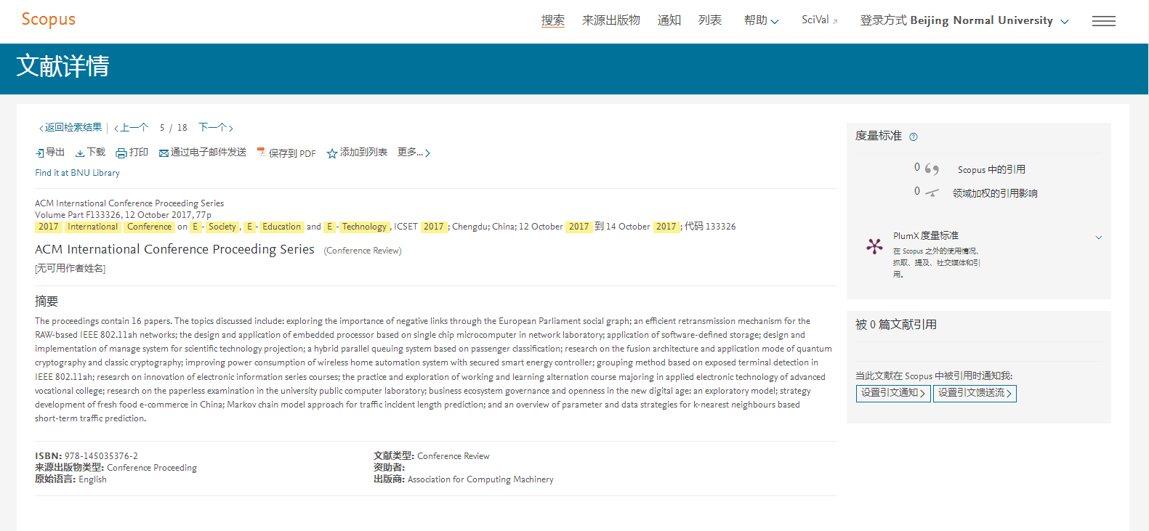Click the download (下载) icon

click(80, 153)
